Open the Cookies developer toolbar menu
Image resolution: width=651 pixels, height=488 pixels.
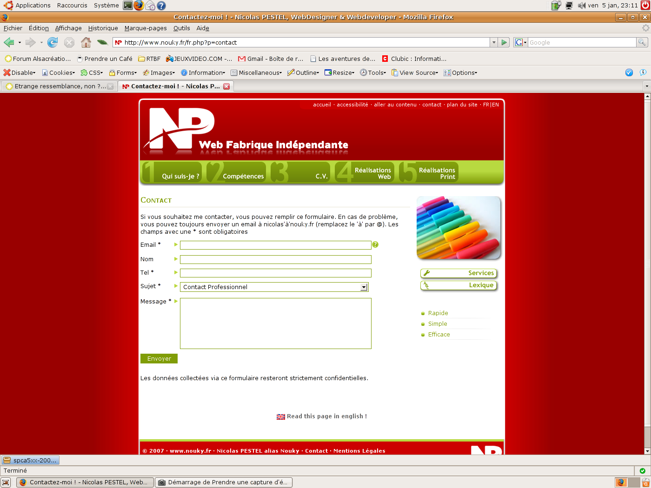pyautogui.click(x=59, y=73)
